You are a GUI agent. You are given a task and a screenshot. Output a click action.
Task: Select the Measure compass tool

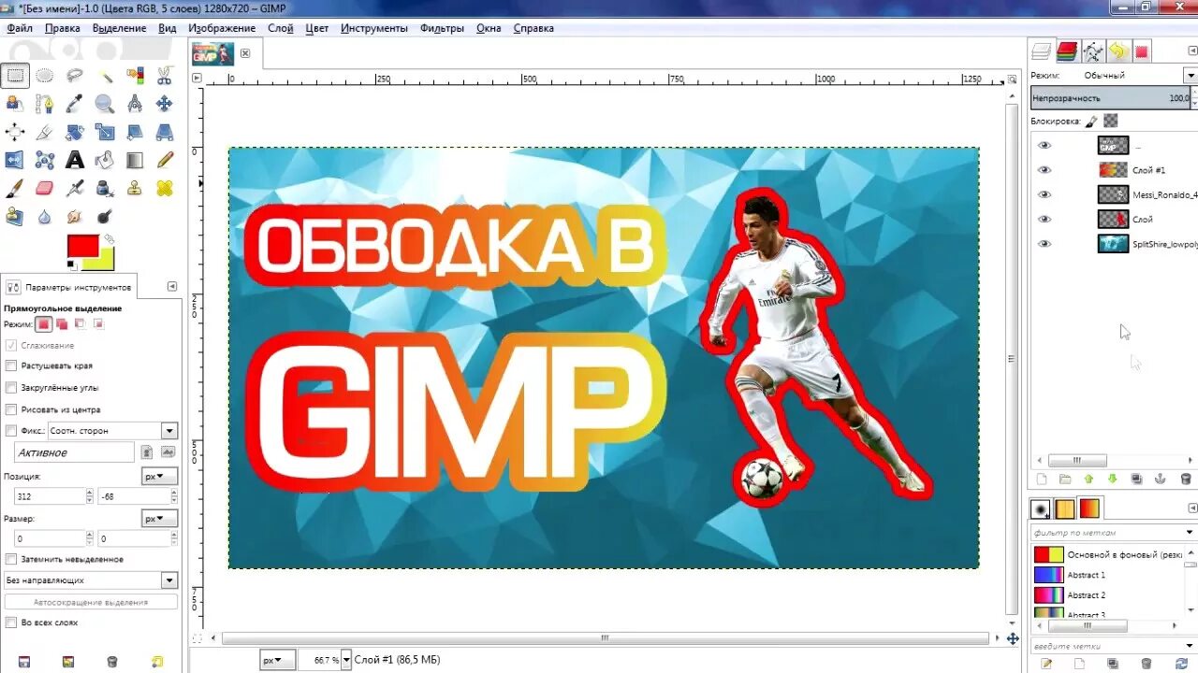click(x=135, y=104)
